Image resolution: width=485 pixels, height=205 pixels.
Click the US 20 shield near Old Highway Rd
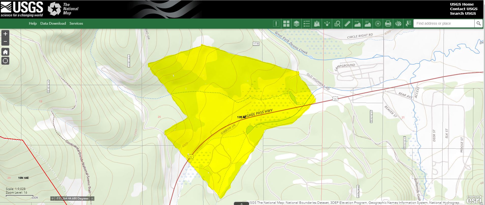(x=335, y=99)
